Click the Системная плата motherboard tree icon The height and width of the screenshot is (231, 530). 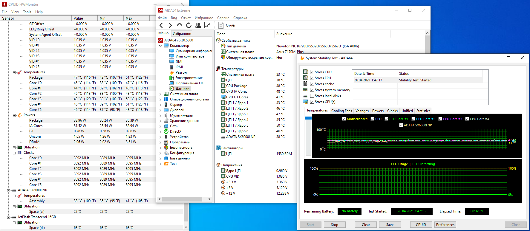[x=166, y=94]
